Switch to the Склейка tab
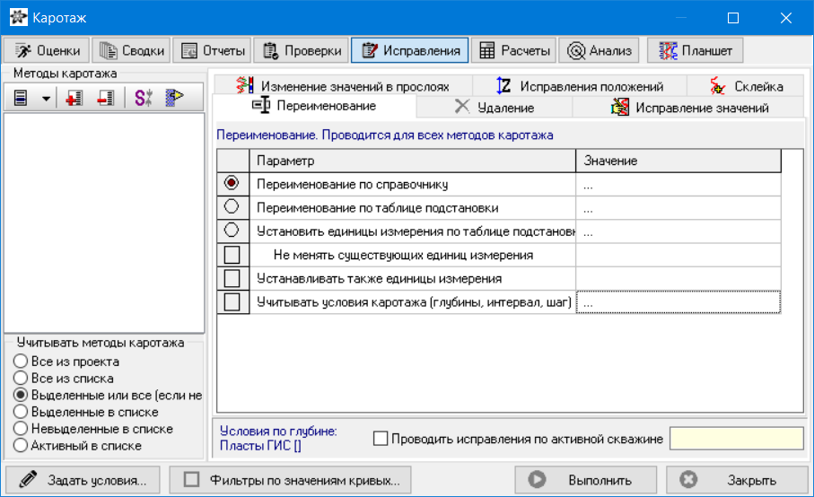814x497 pixels. (x=746, y=85)
